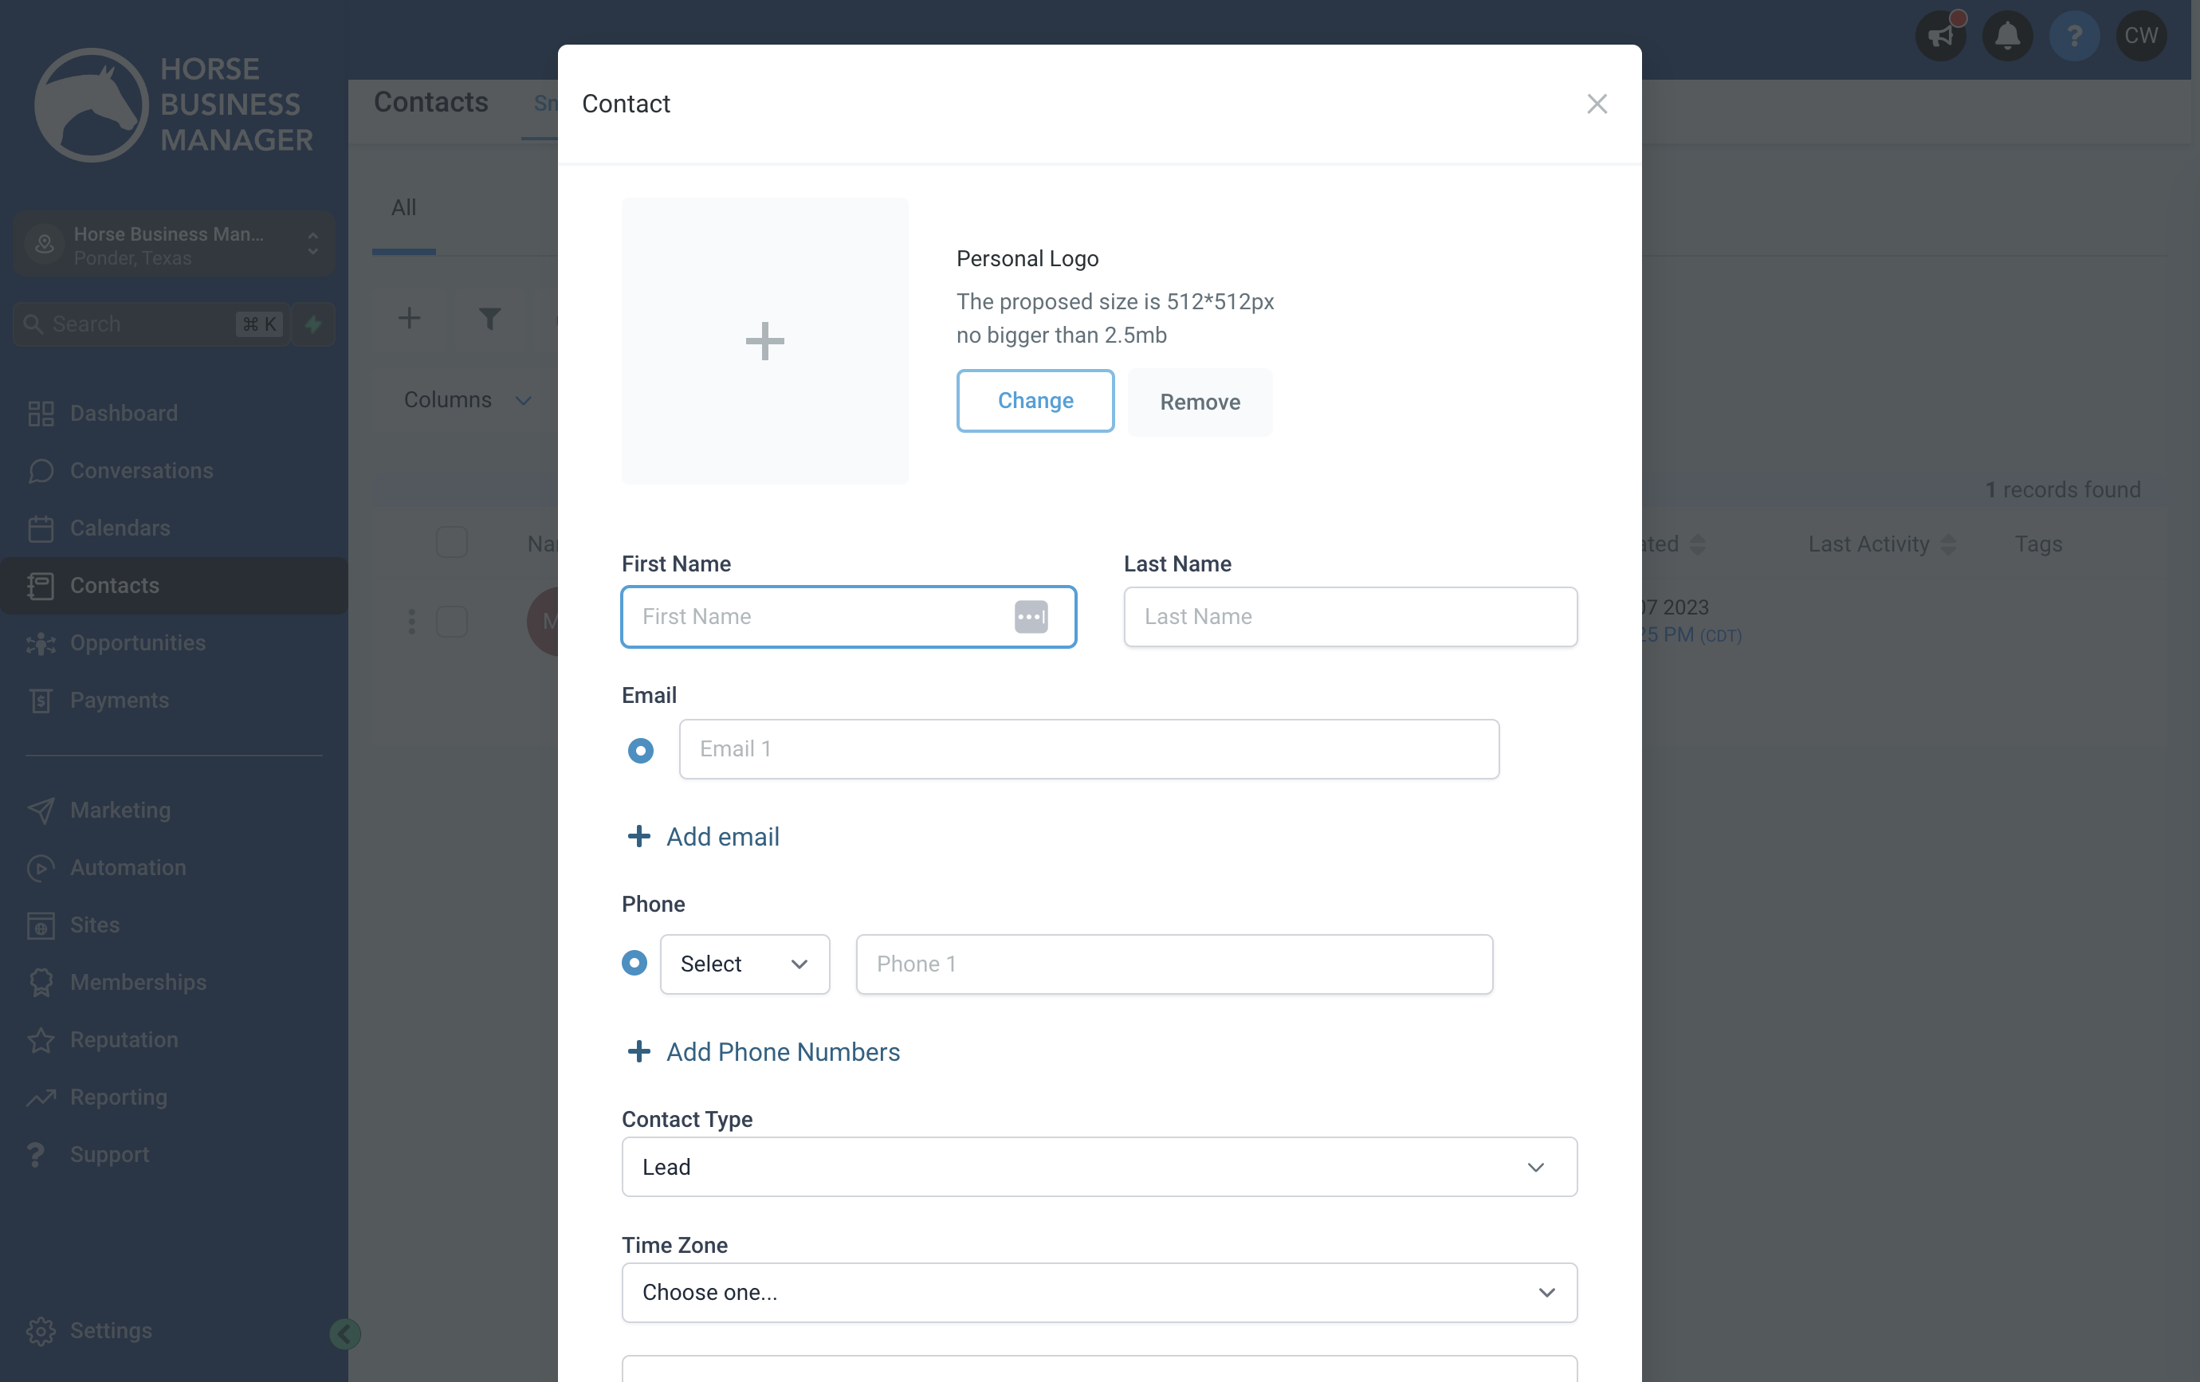Open Marketing in the sidebar
Image resolution: width=2200 pixels, height=1382 pixels.
point(174,811)
